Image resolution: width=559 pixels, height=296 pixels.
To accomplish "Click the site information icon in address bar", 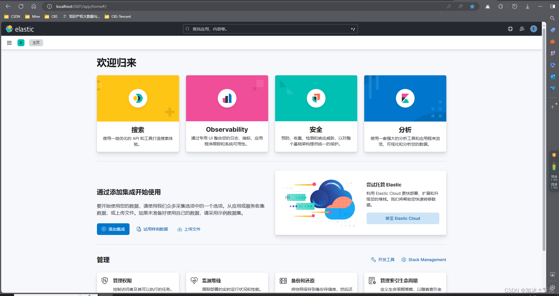I will pyautogui.click(x=49, y=6).
